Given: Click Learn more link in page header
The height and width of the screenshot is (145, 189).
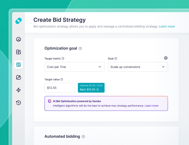Looking at the screenshot, I should tap(167, 27).
